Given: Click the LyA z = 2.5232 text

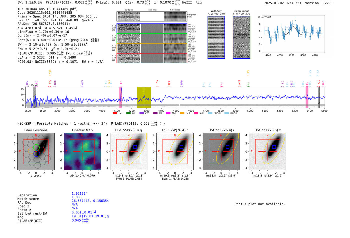Looking at the screenshot, I should [31, 57].
